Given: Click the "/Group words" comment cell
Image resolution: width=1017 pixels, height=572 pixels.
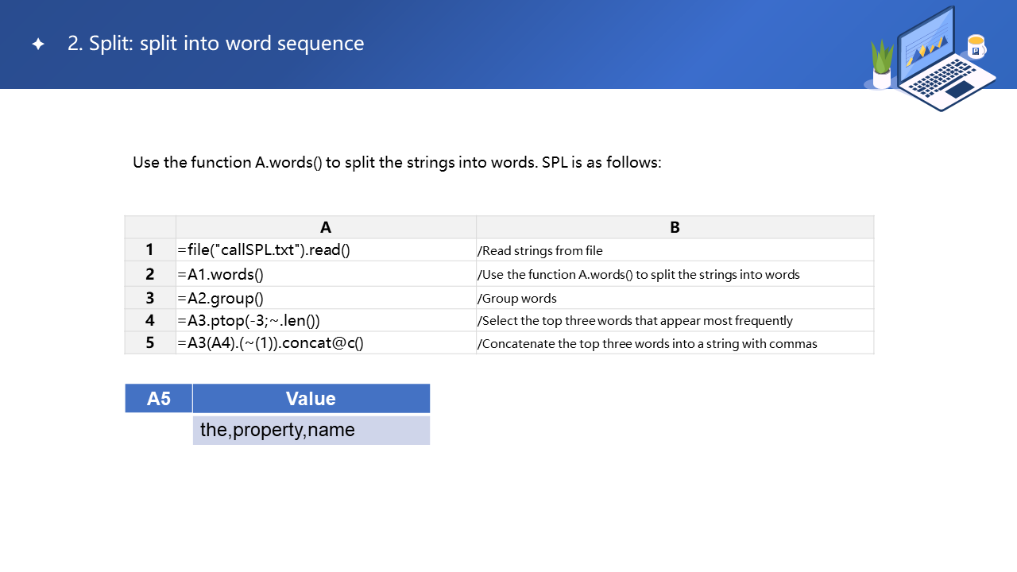Looking at the screenshot, I should pyautogui.click(x=517, y=299).
